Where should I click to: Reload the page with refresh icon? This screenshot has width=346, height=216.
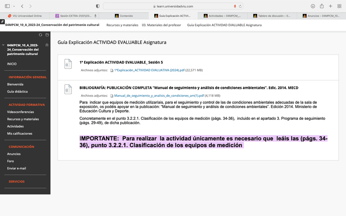pyautogui.click(x=240, y=6)
